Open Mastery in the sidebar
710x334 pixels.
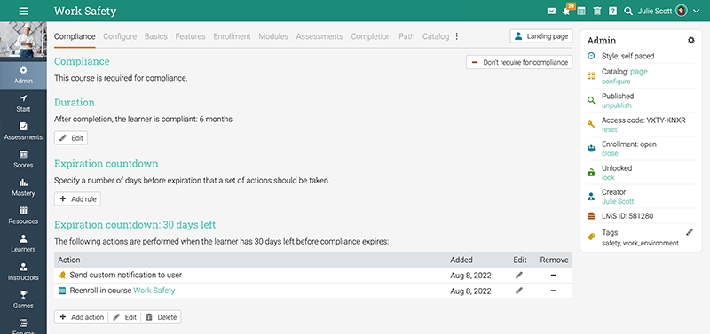coord(23,188)
